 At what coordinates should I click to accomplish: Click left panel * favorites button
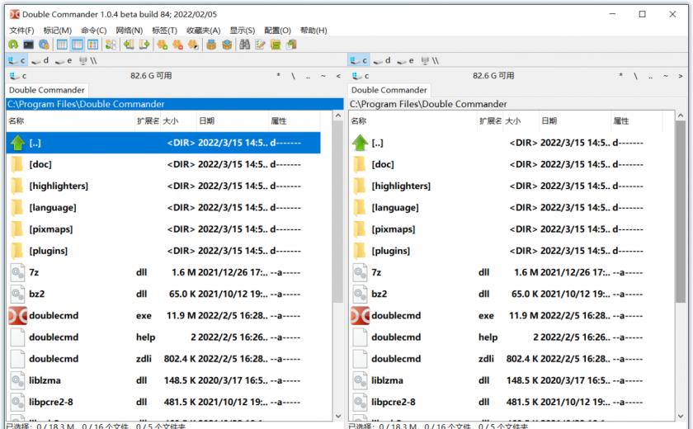coord(279,76)
